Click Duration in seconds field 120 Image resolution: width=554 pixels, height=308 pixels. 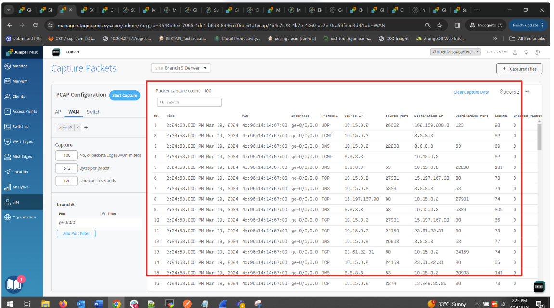click(x=67, y=181)
